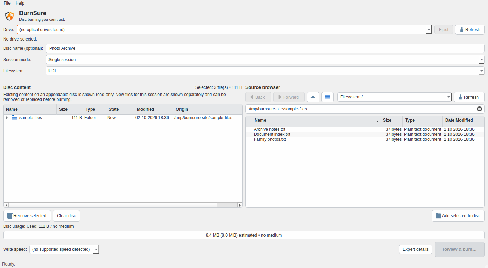This screenshot has height=268, width=488.
Task: Click Remove selected button
Action: [x=27, y=216]
